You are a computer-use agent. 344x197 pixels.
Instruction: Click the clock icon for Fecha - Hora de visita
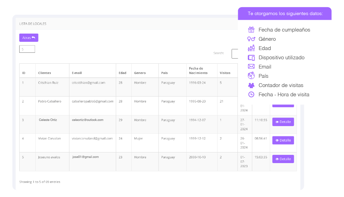(x=251, y=95)
